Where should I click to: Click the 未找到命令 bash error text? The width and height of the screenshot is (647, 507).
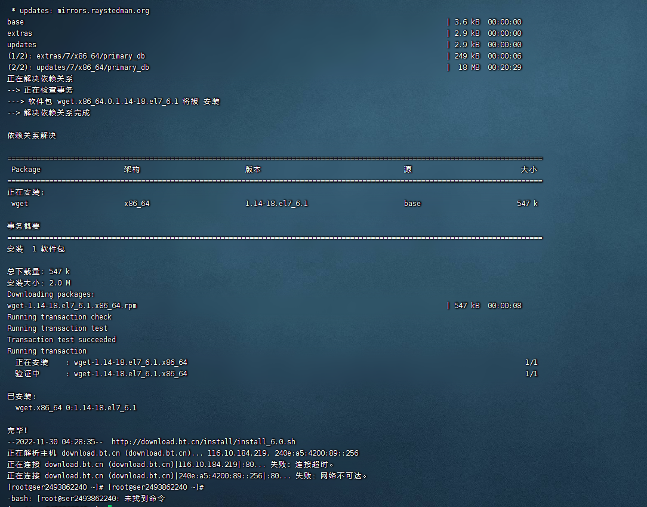[x=144, y=499]
